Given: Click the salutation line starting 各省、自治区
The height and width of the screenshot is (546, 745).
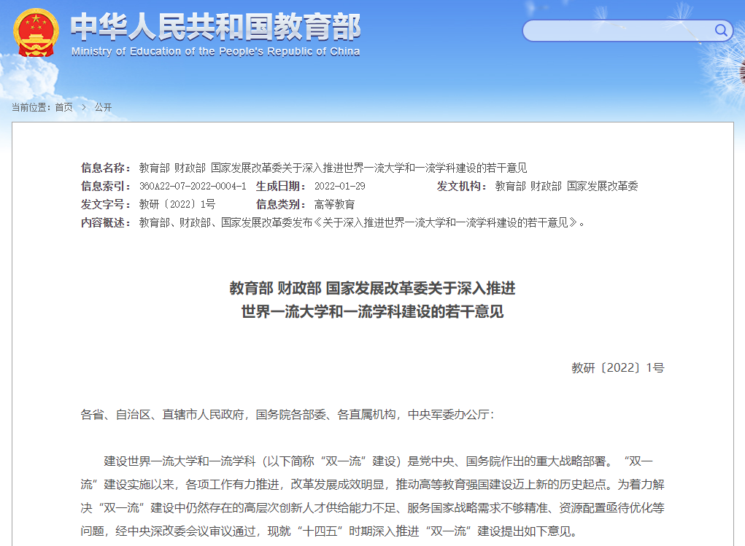Looking at the screenshot, I should 287,415.
